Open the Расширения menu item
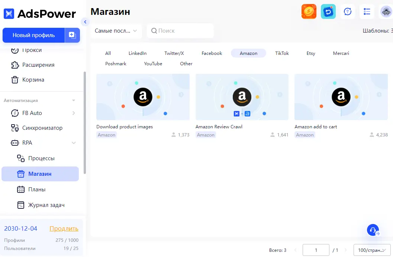Viewport: 393px width, 257px height. [x=38, y=65]
